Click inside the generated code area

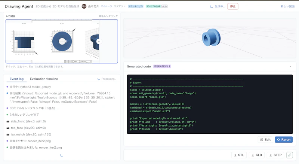pos(210,104)
